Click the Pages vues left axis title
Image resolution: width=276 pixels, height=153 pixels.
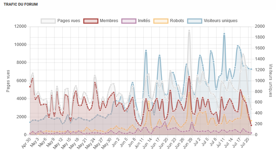[x=8, y=81]
